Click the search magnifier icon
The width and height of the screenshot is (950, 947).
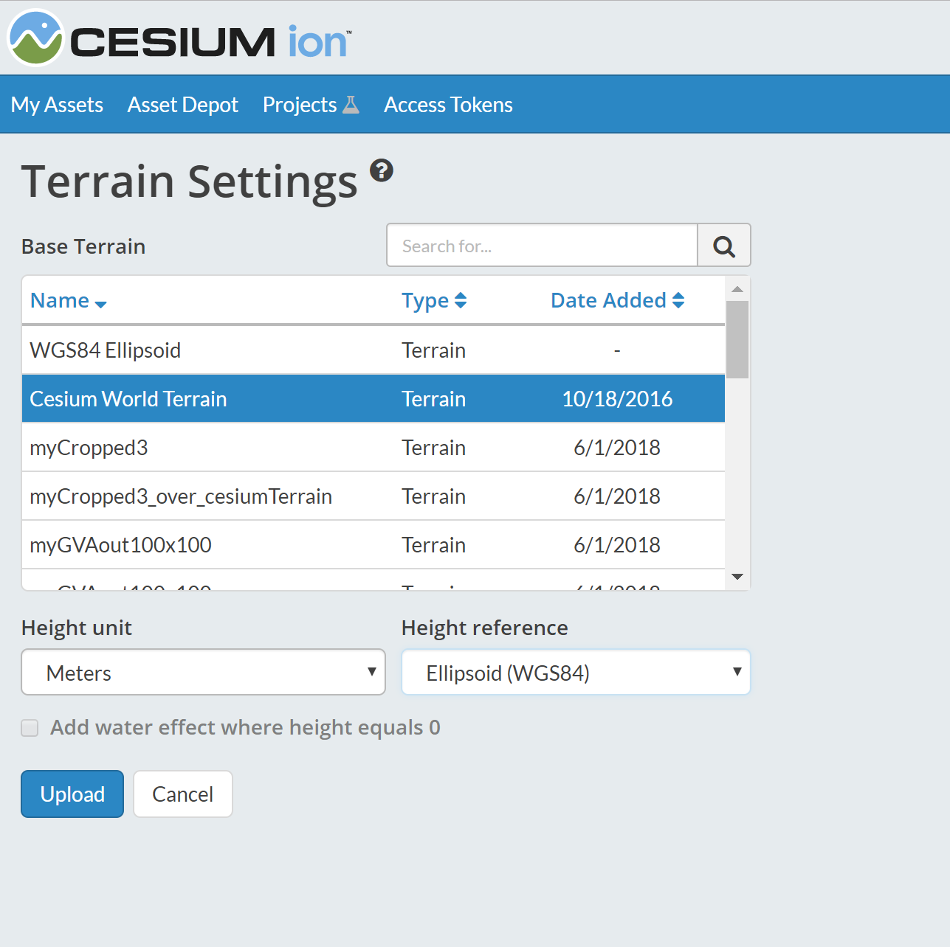point(723,245)
